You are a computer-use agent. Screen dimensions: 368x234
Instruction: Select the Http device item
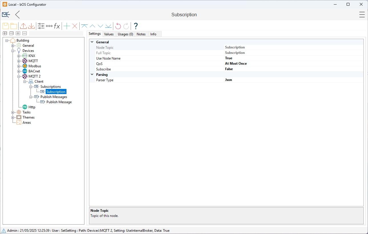click(32, 107)
